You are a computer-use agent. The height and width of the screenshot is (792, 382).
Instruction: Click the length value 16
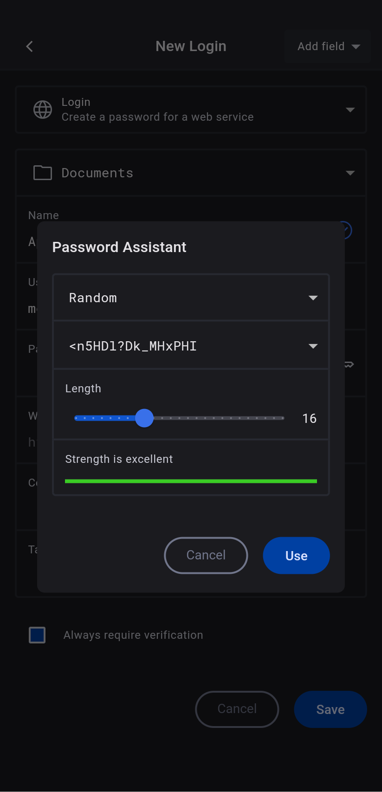click(309, 419)
